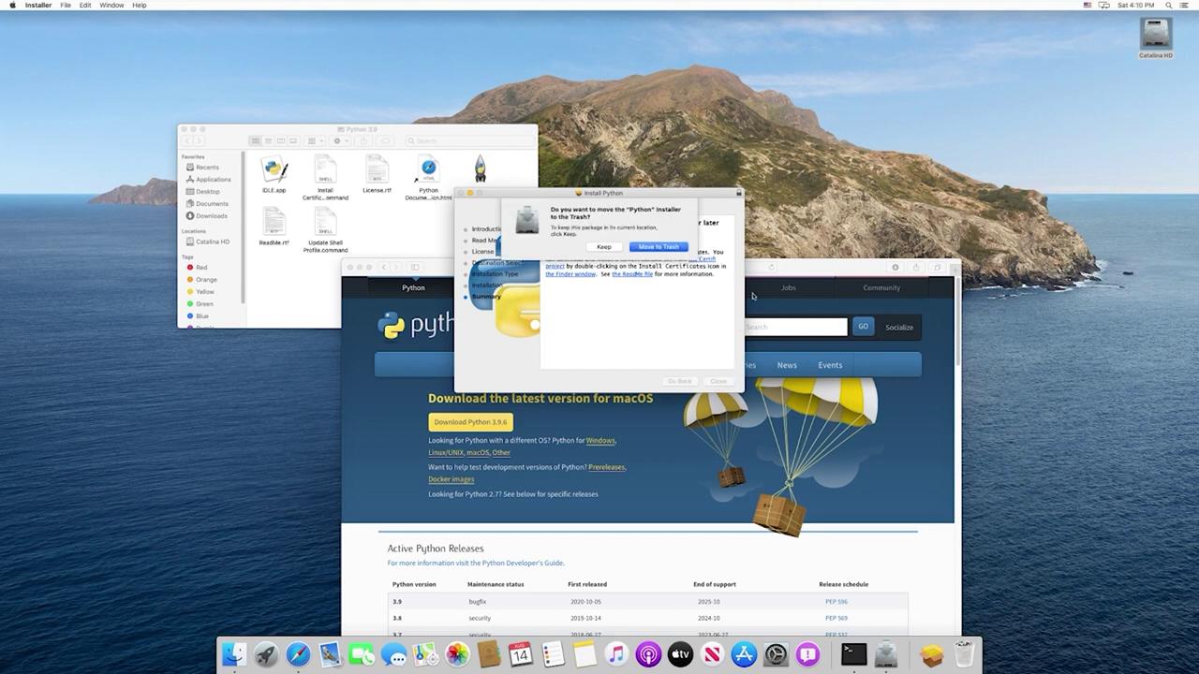The width and height of the screenshot is (1199, 674).
Task: Select the Red tag in Finder sidebar
Action: (x=201, y=268)
